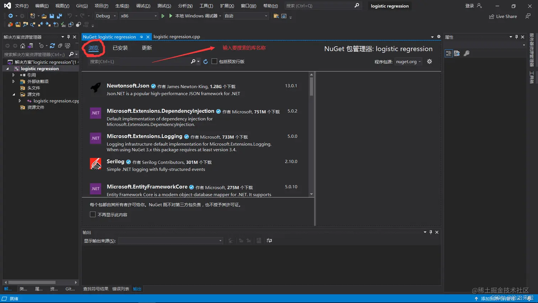The height and width of the screenshot is (303, 538).
Task: Click the Solution Explorer horizontal scrollbar thumb
Action: click(x=32, y=282)
